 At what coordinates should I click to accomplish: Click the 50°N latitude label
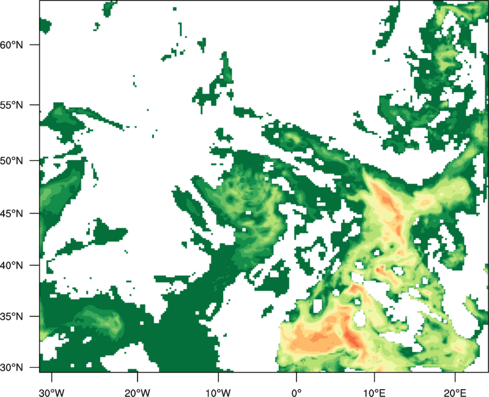pyautogui.click(x=12, y=161)
